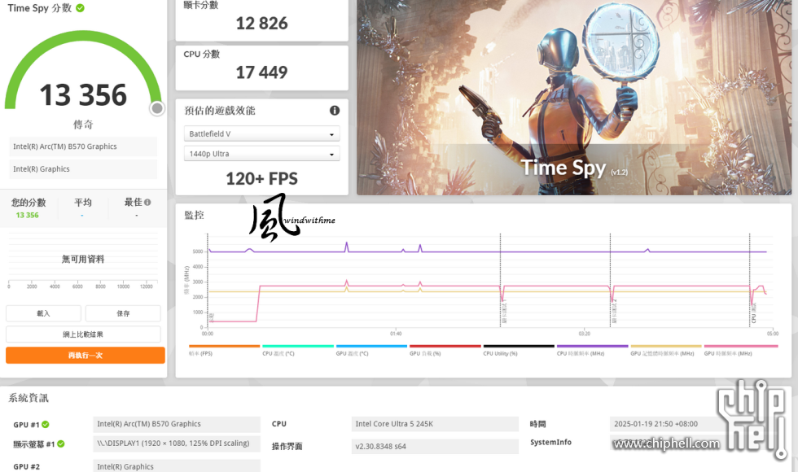Toggle 幀率 (FPS) orange legend item
Image resolution: width=798 pixels, height=472 pixels.
224,350
